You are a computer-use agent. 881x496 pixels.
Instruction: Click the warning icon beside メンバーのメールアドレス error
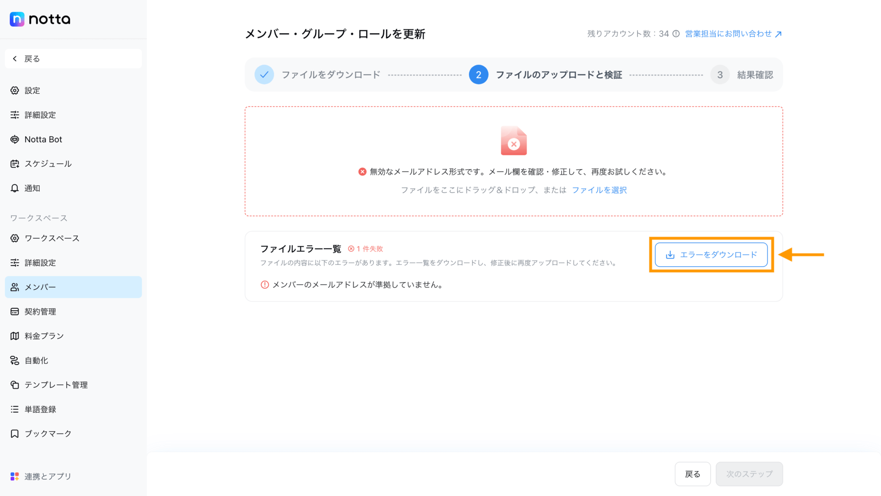click(265, 284)
